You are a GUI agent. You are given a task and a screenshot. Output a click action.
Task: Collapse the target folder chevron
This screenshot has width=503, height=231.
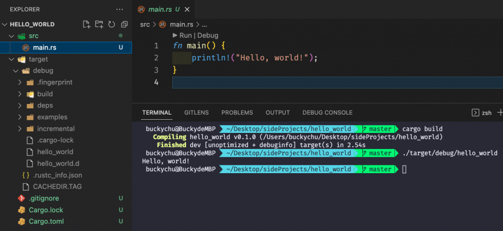tap(12, 59)
